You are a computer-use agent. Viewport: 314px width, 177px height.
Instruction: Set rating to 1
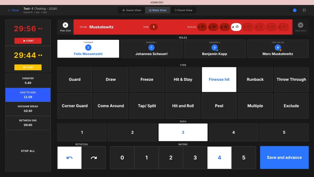[x=147, y=158]
